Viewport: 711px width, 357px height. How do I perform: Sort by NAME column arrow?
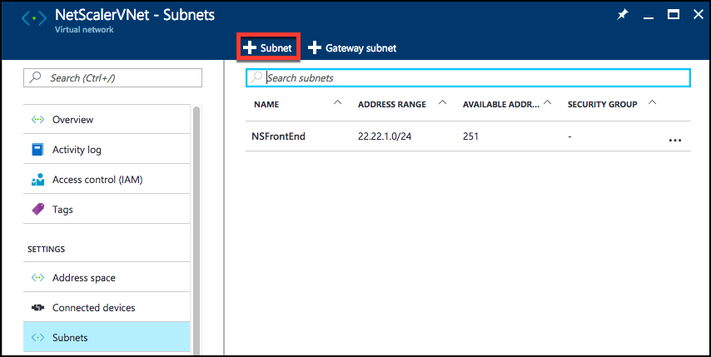337,102
